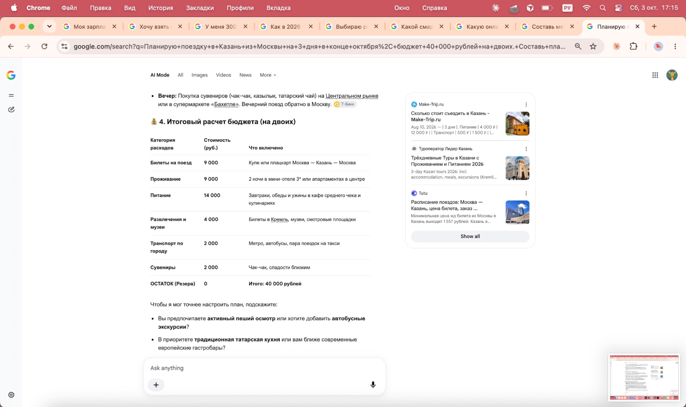686x407 pixels.
Task: Open the tab search dropdown arrow
Action: (49, 26)
